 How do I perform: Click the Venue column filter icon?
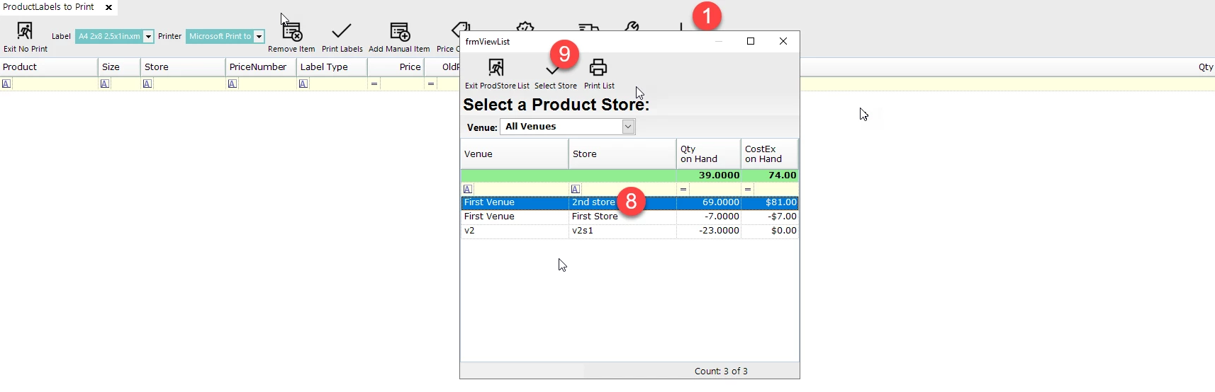[x=468, y=190]
